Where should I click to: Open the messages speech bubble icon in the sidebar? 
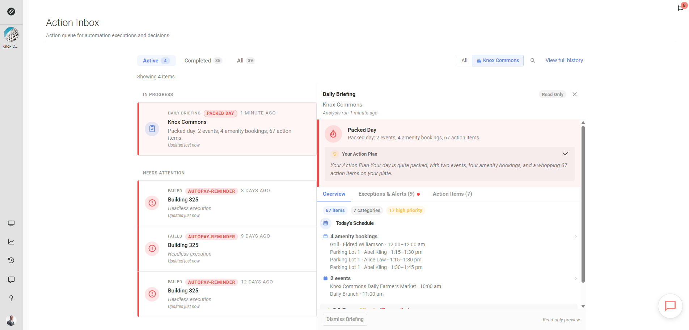(11, 280)
